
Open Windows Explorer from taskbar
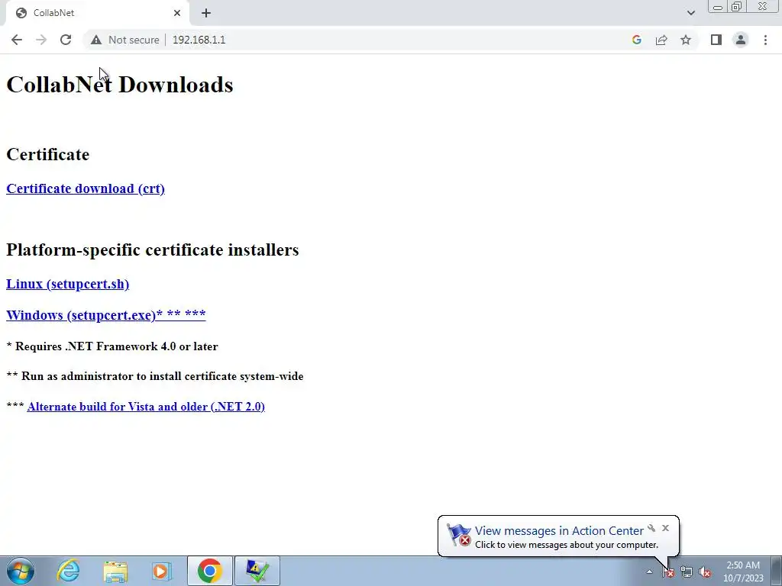click(x=115, y=571)
